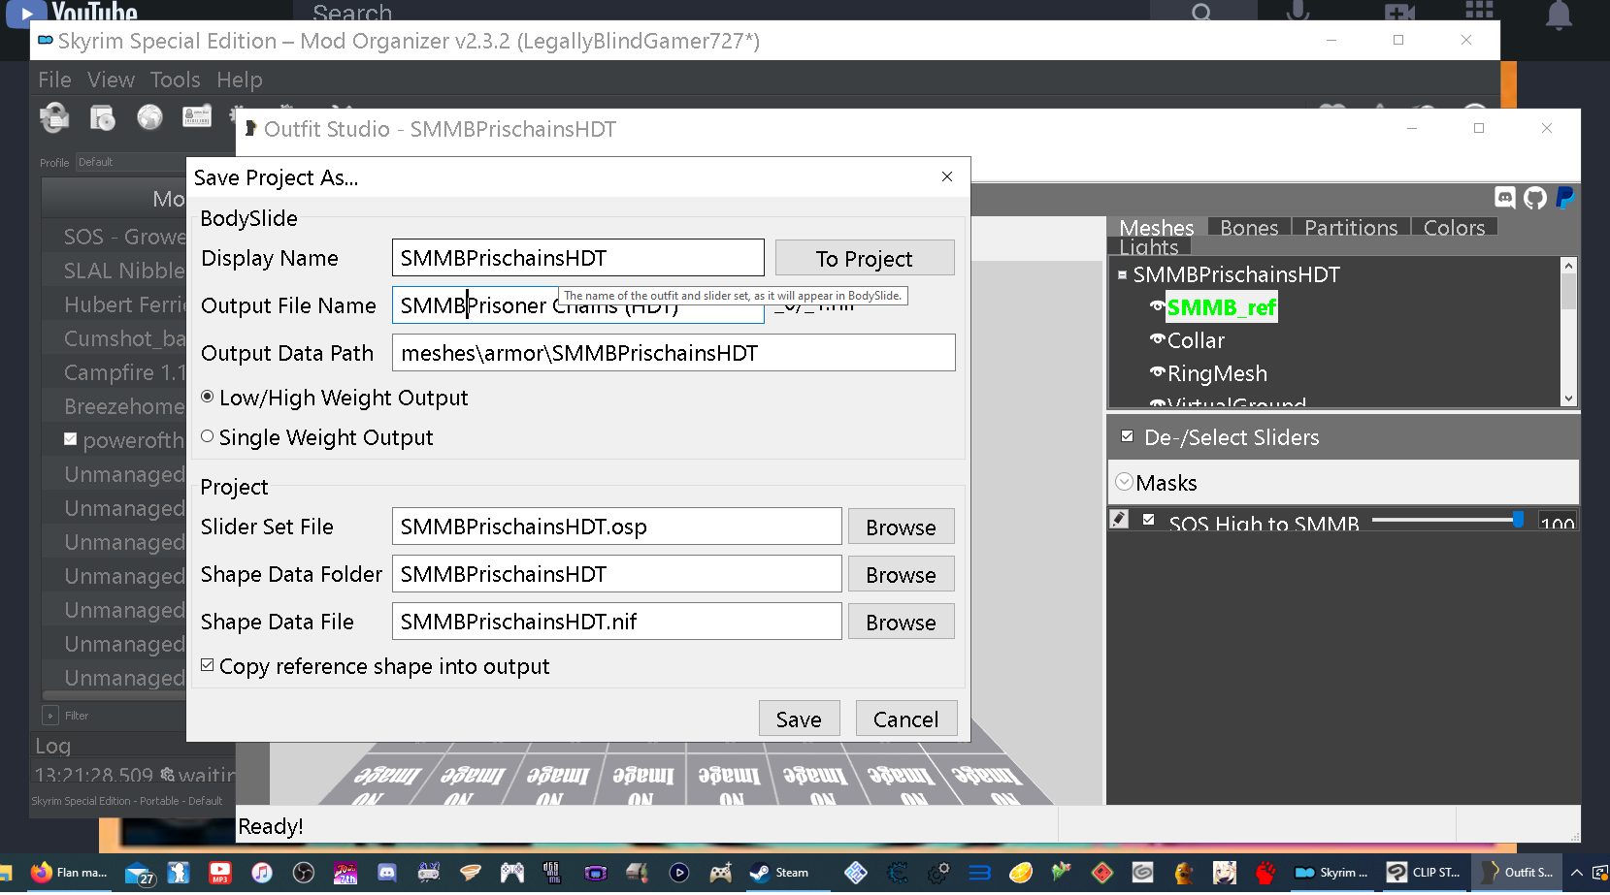Switch to the Lights tab
Viewport: 1610px width, 895px height.
pyautogui.click(x=1149, y=247)
